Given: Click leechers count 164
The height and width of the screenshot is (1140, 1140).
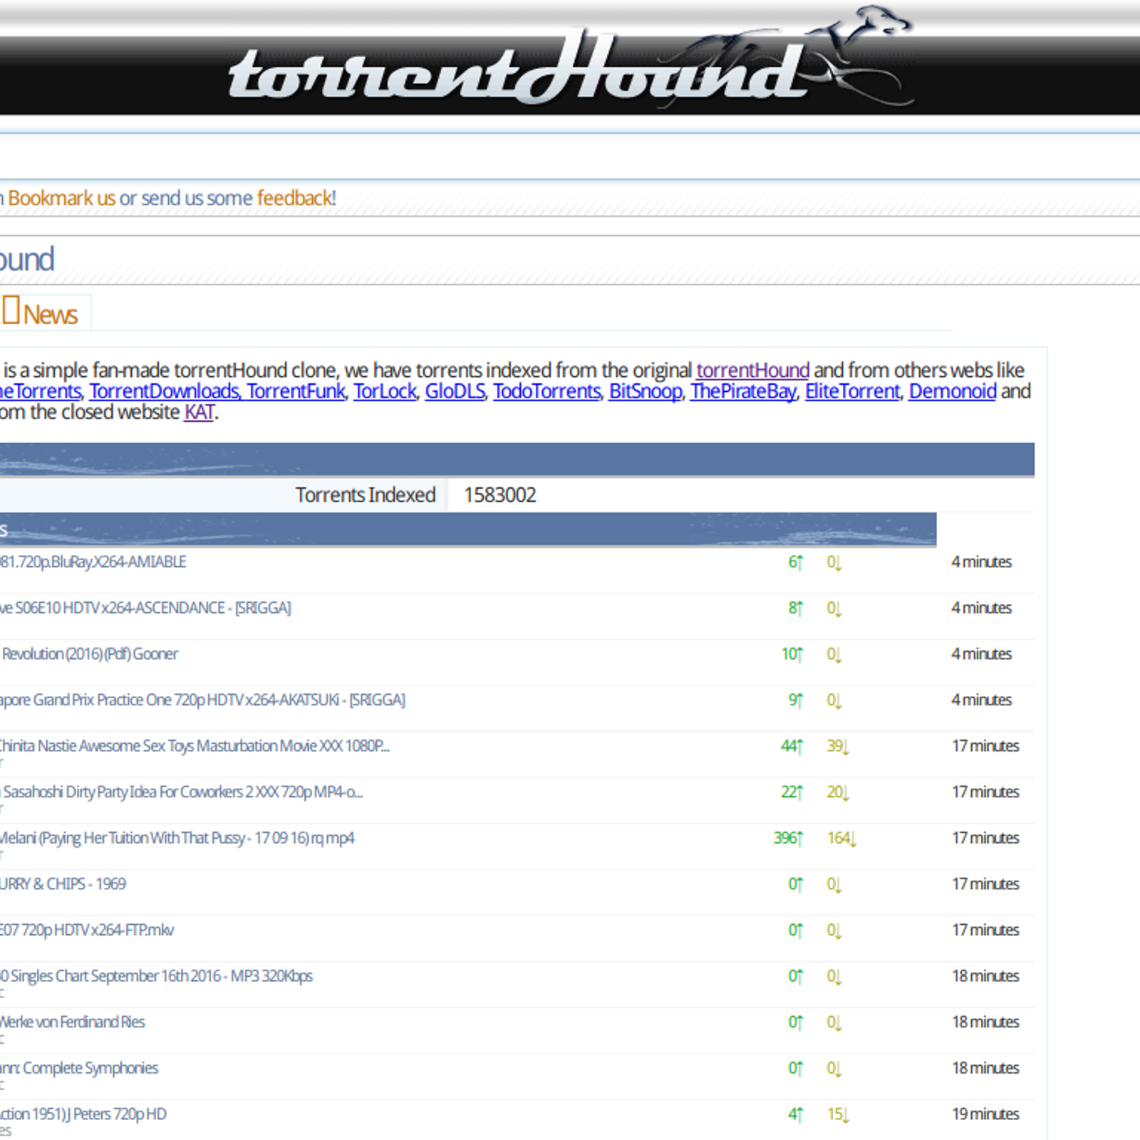Looking at the screenshot, I should pyautogui.click(x=841, y=838).
